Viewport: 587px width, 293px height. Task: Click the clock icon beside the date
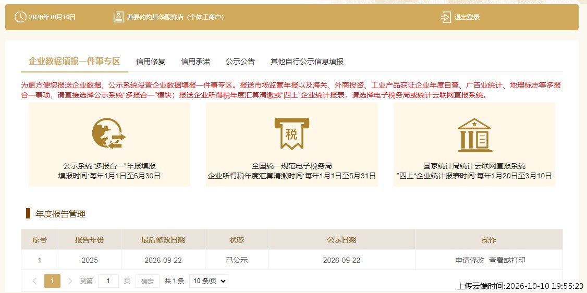[20, 17]
